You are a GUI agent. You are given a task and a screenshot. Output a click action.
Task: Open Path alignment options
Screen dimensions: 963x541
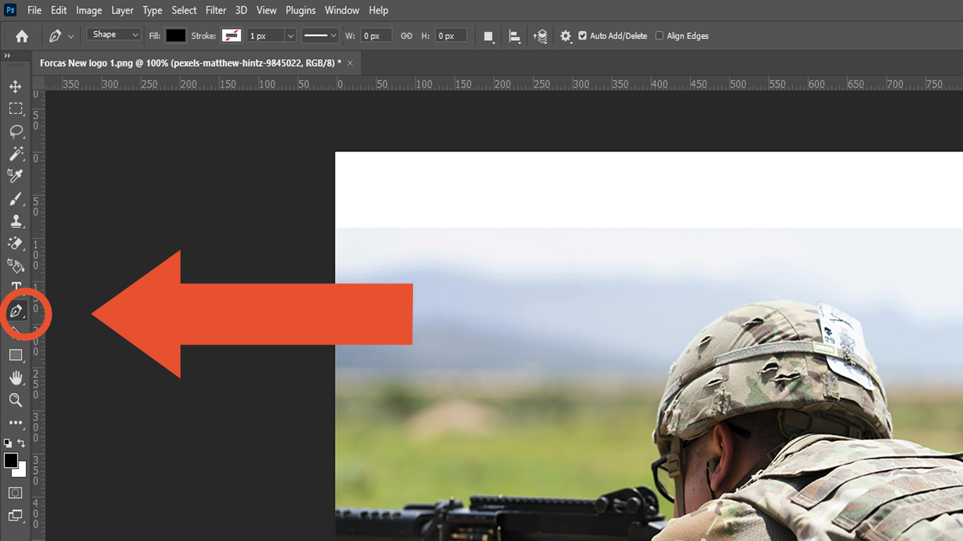(515, 37)
